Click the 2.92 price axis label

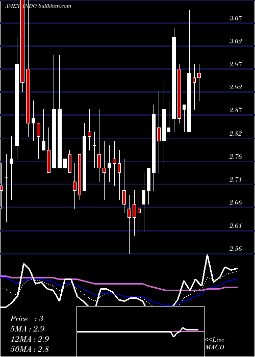click(236, 87)
